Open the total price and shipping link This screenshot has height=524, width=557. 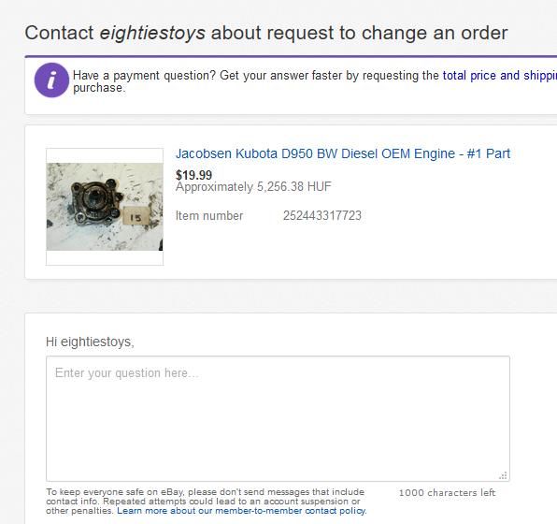coord(499,76)
